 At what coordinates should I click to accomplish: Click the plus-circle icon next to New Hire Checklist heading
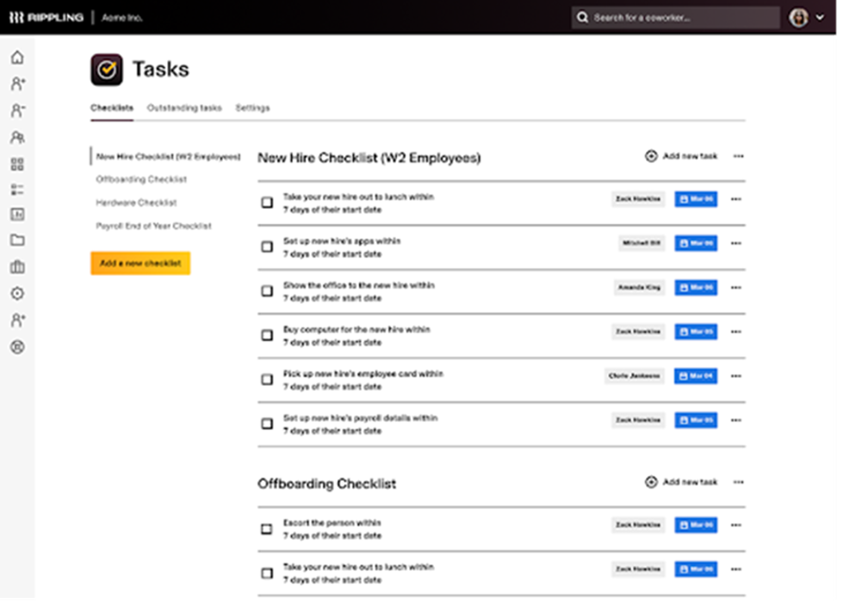click(x=651, y=156)
